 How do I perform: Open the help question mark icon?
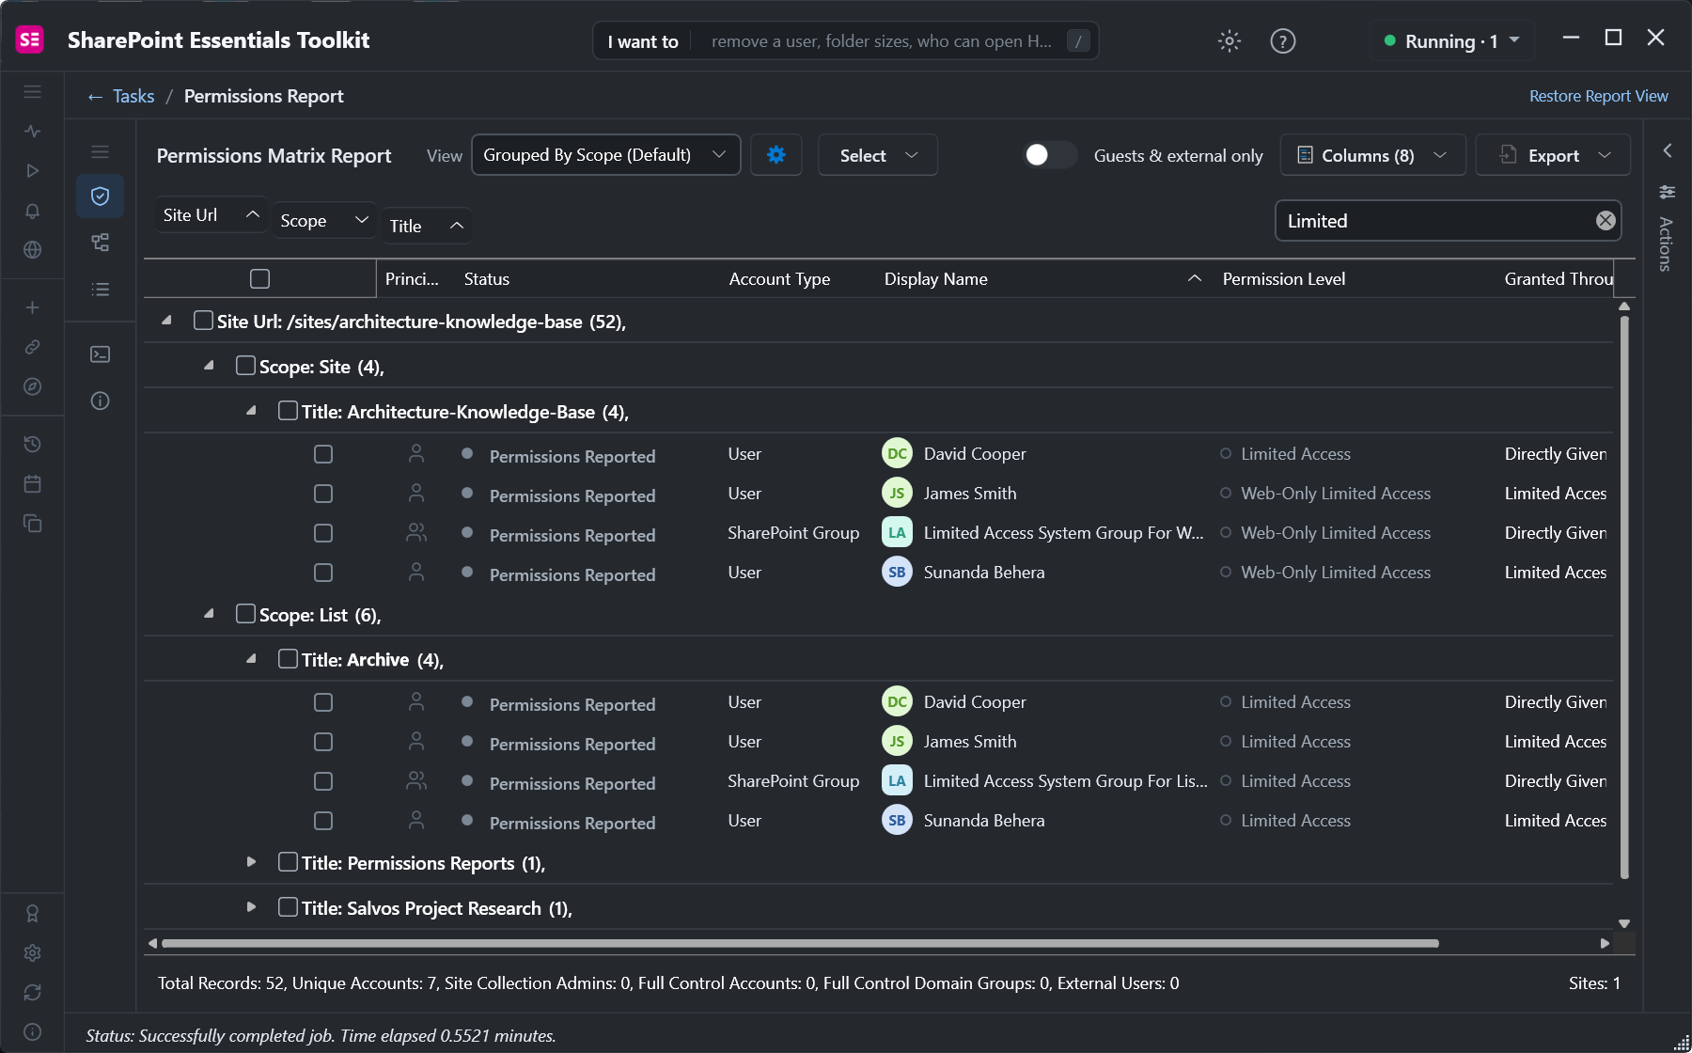[1283, 40]
